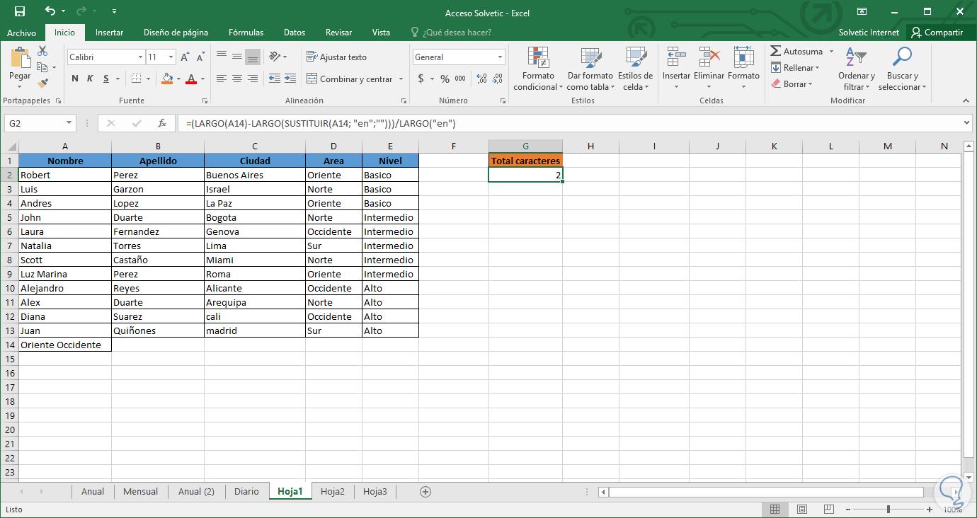Add a new sheet with plus icon
The image size is (977, 518).
(425, 491)
